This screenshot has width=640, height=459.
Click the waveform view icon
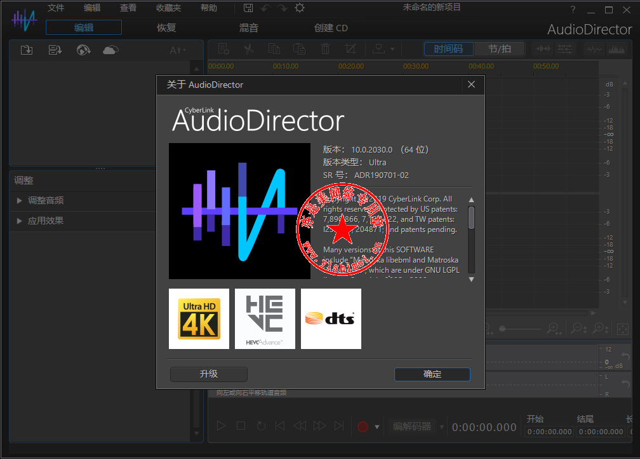click(543, 49)
